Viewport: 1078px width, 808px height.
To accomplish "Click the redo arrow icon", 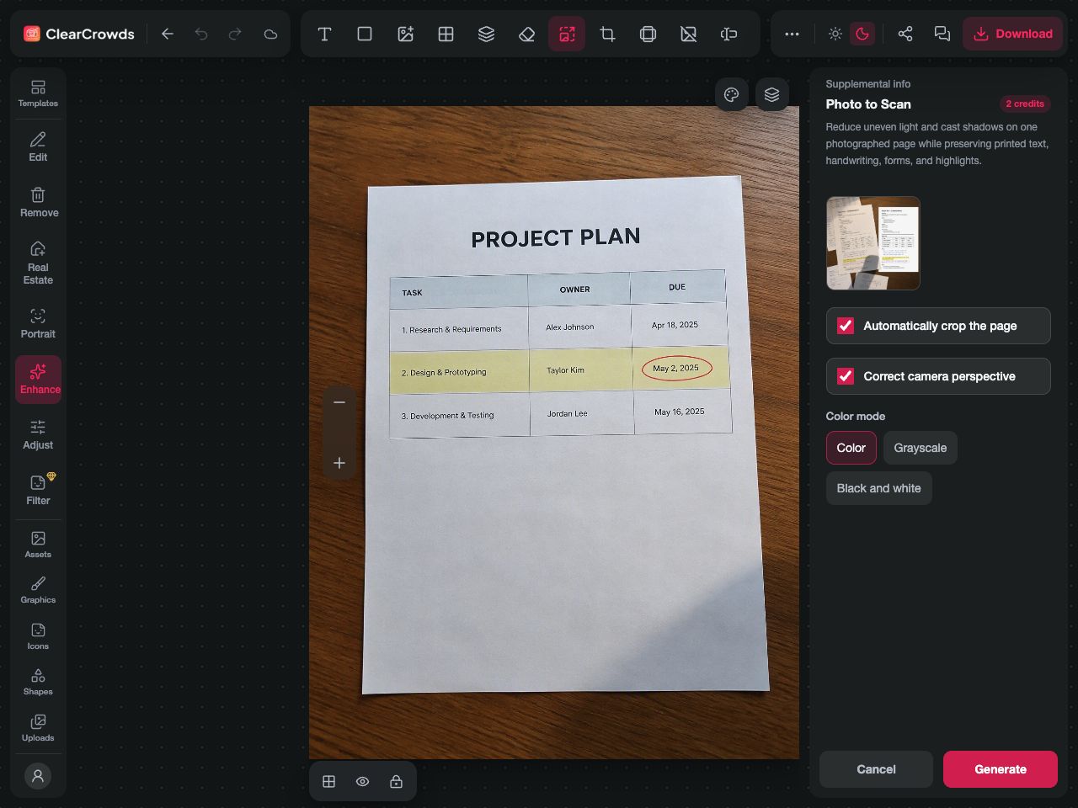I will (235, 34).
